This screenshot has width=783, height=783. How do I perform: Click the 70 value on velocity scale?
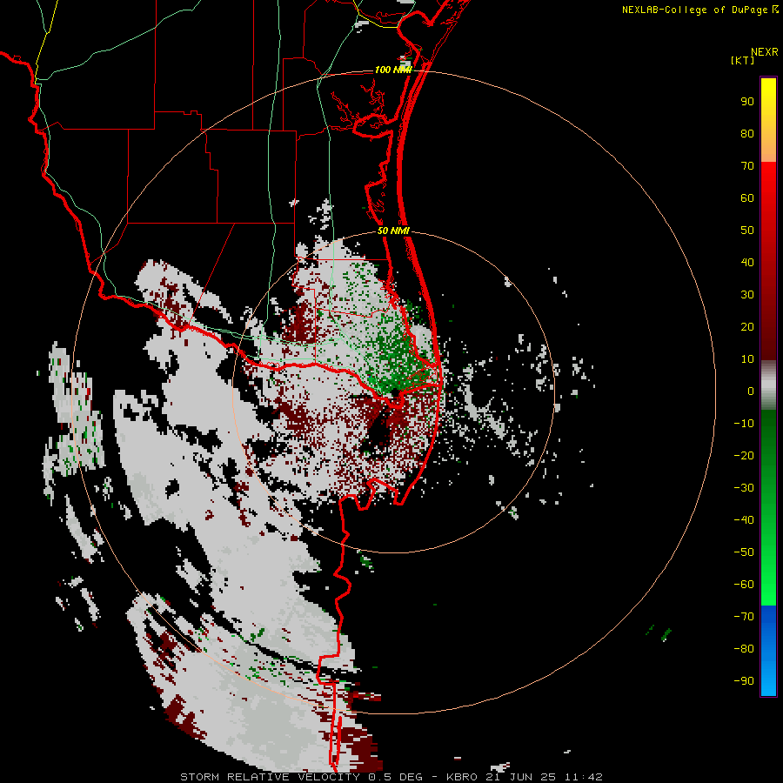pyautogui.click(x=747, y=166)
